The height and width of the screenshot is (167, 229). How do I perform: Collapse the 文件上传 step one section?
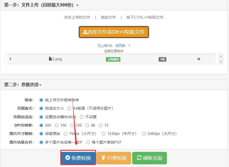(77, 5)
